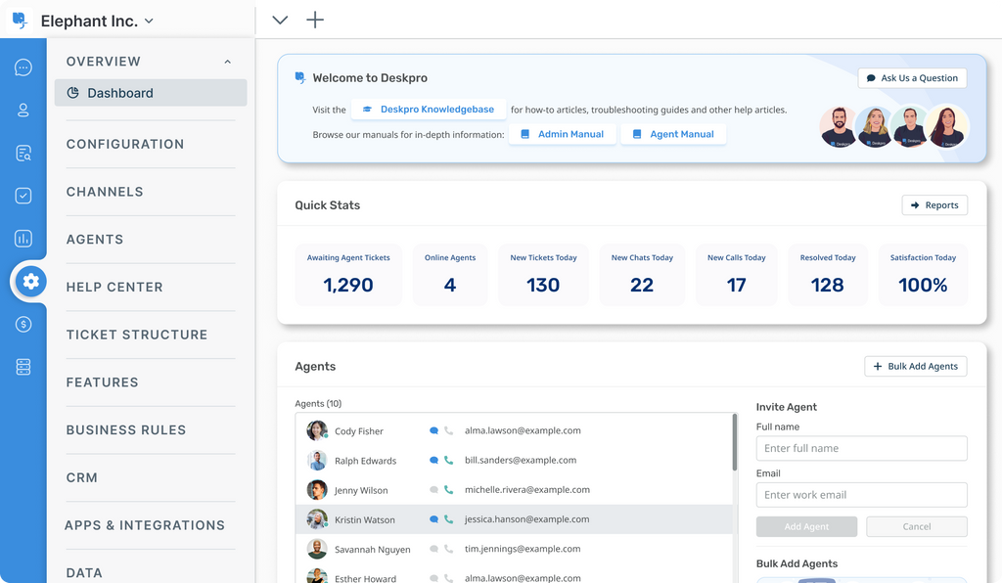Open the reports bar chart icon in the sidebar
Viewport: 1002px width, 583px height.
click(23, 239)
